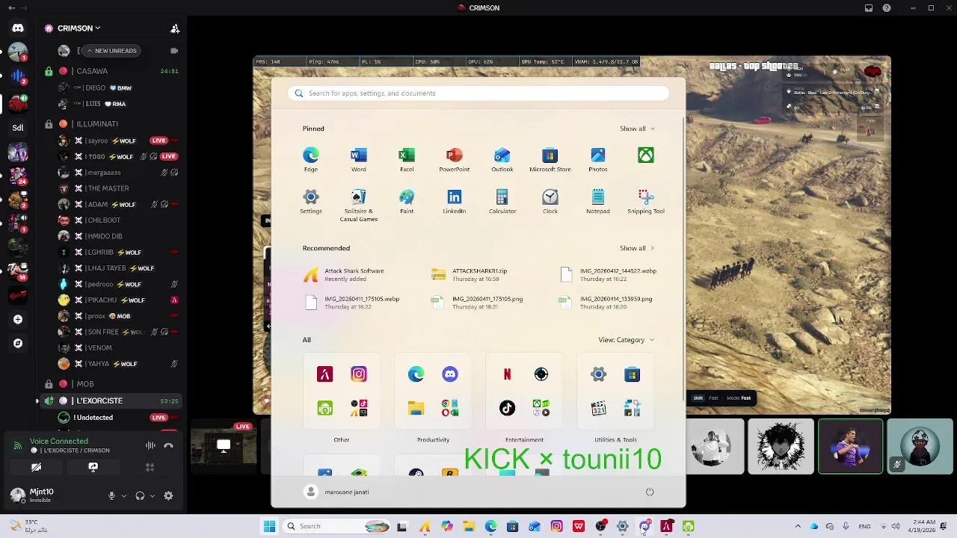Image resolution: width=957 pixels, height=538 pixels.
Task: Open Paint from pinned apps
Action: click(x=407, y=201)
